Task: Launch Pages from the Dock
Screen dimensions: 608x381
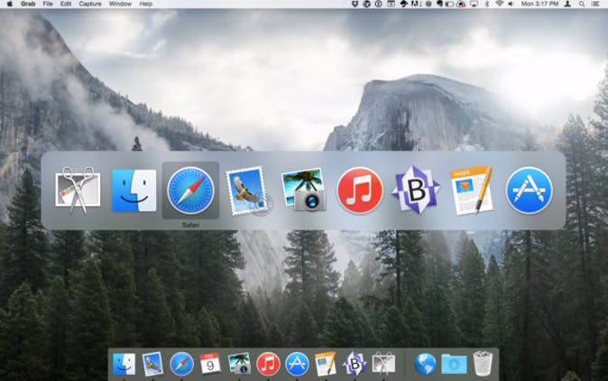Action: (326, 364)
